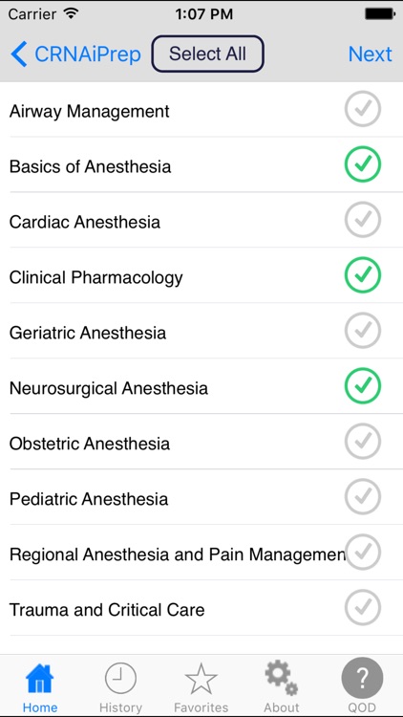Screen dimensions: 403x717
Task: Toggle the Trauma and Critical Care checkmark
Action: tap(362, 607)
